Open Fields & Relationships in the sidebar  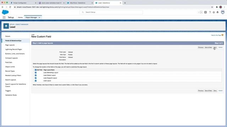click(13, 41)
